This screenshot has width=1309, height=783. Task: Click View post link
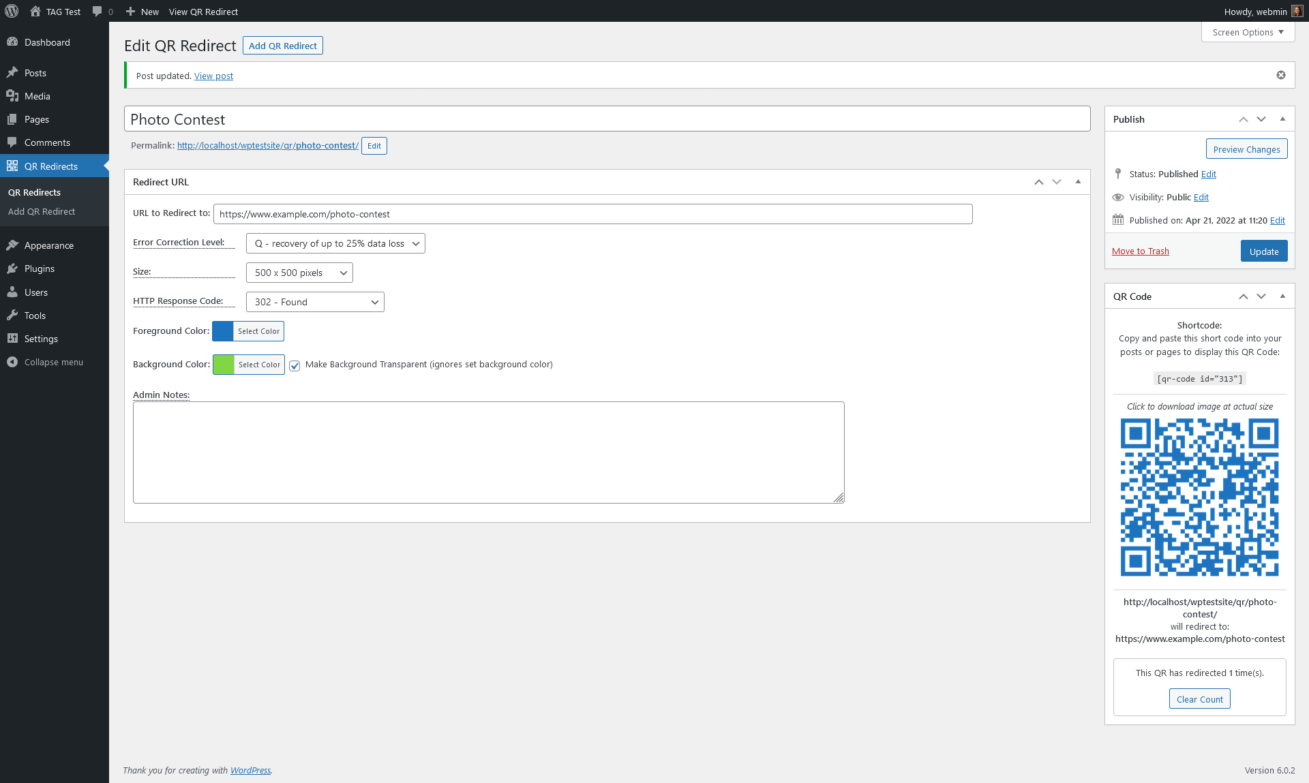click(213, 76)
